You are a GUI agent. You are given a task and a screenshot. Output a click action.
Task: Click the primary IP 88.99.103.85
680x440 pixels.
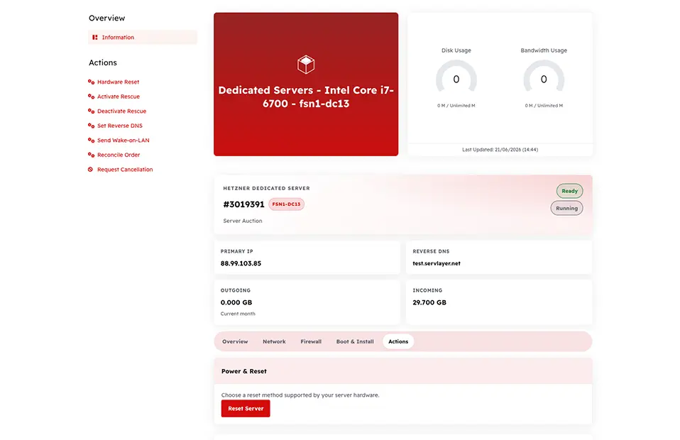coord(241,263)
